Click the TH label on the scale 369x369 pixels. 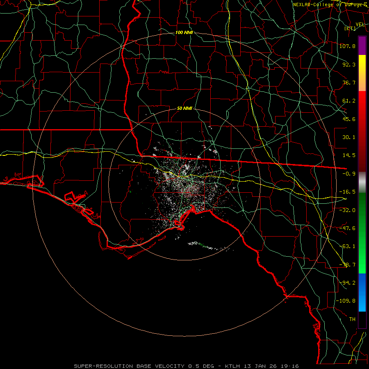point(352,319)
